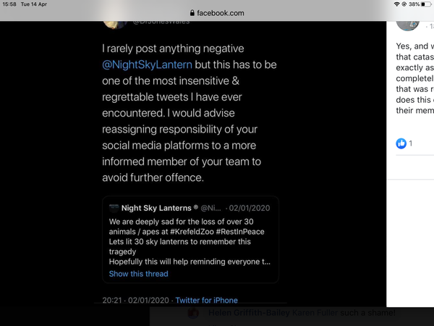Screen dimensions: 434x326
Task: Click the truncated @Ni... handle in quoted tweet
Action: (210, 208)
